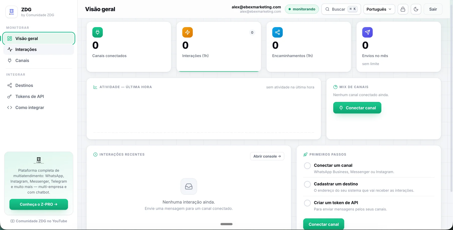Open the Português language dropdown
453x230 pixels.
click(x=379, y=9)
